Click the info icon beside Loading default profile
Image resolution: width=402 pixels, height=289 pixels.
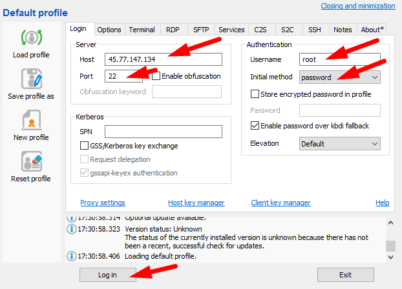pos(71,256)
